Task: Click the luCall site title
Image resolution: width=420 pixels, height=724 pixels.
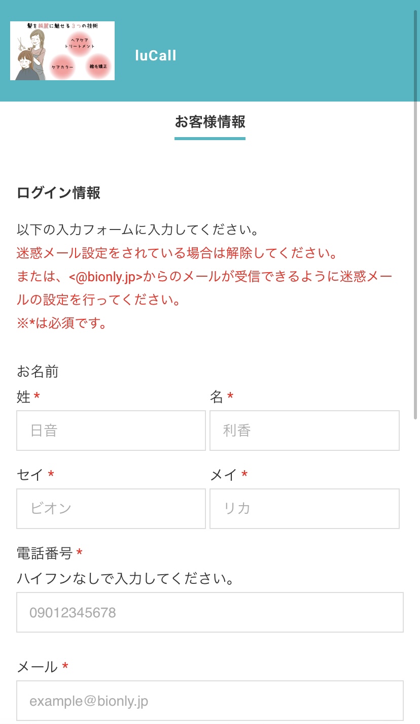Action: pos(156,55)
